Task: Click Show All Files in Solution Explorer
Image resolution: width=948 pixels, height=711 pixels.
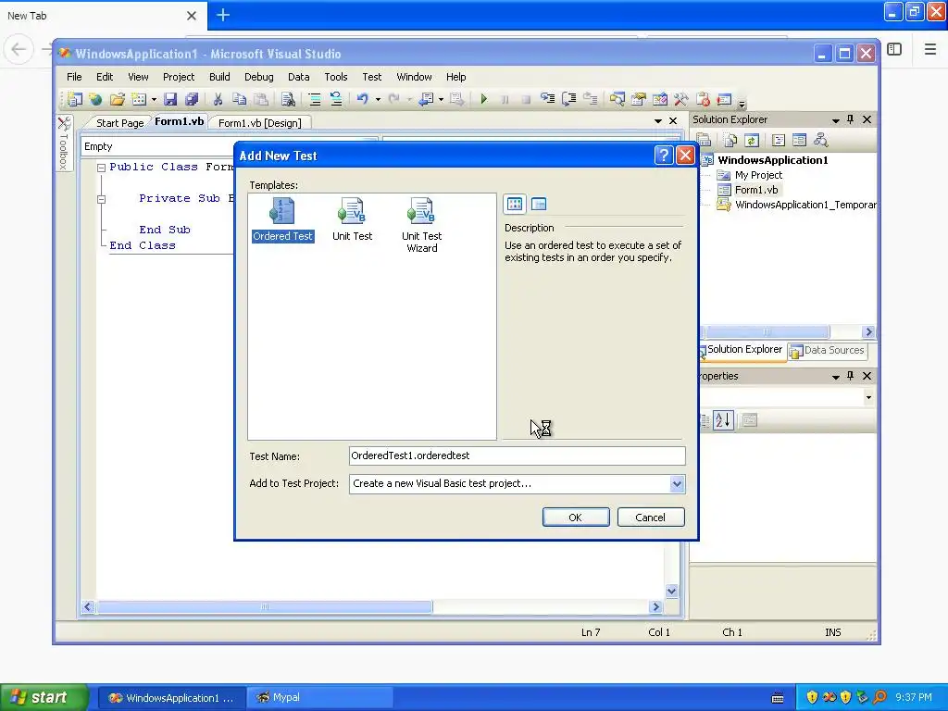Action: 730,141
